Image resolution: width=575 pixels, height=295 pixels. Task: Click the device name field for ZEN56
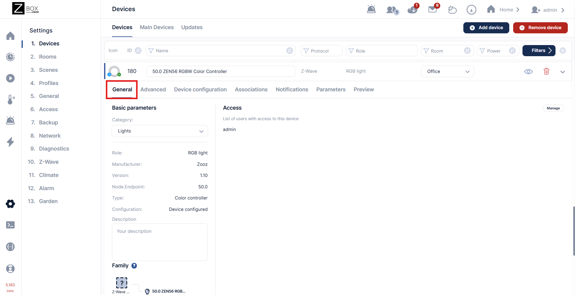click(221, 71)
